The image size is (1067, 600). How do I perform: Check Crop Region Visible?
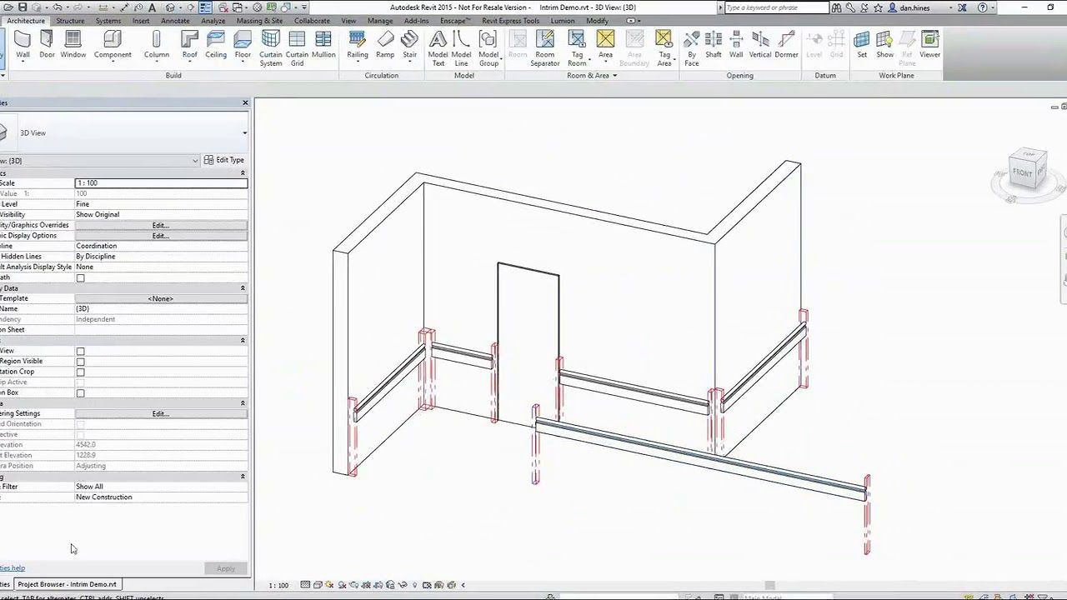coord(80,361)
